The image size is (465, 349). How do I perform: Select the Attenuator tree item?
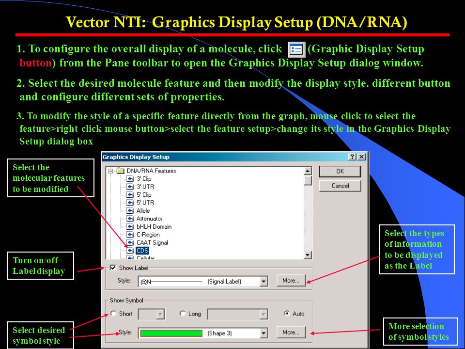149,219
